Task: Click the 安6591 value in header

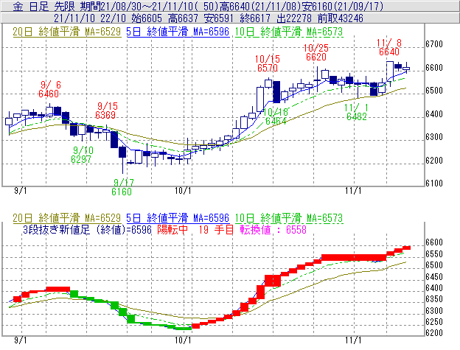Action: (218, 18)
